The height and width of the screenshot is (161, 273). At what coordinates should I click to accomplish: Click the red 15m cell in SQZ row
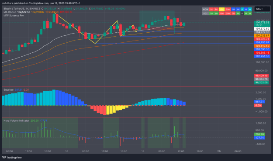221,14
